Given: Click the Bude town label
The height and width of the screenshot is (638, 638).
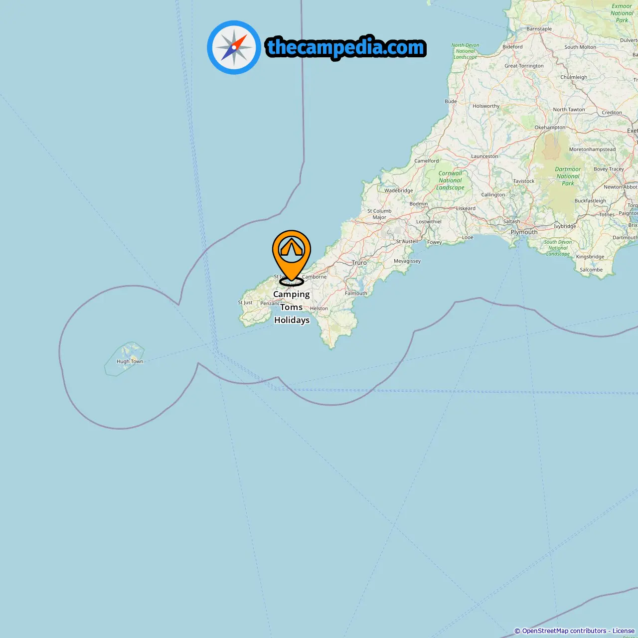Looking at the screenshot, I should point(451,102).
